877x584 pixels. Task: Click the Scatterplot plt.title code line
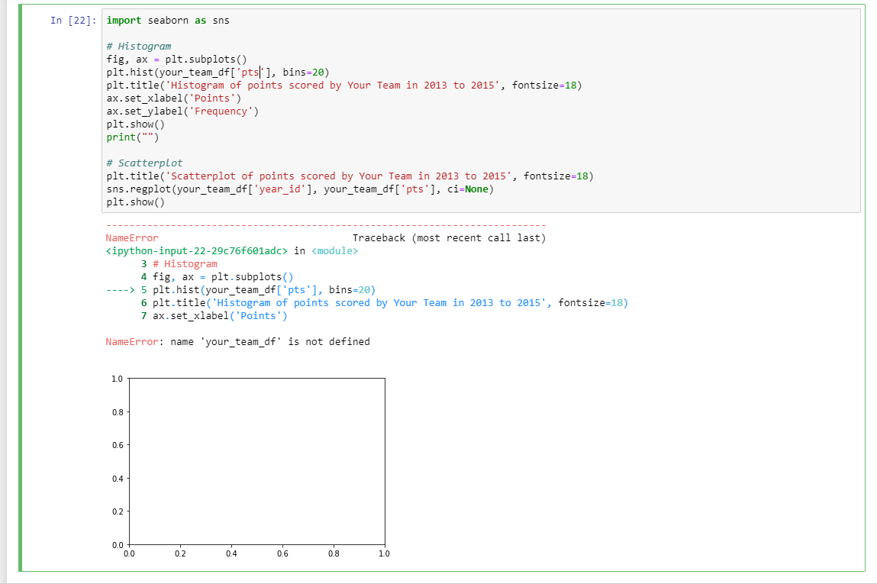click(x=350, y=176)
